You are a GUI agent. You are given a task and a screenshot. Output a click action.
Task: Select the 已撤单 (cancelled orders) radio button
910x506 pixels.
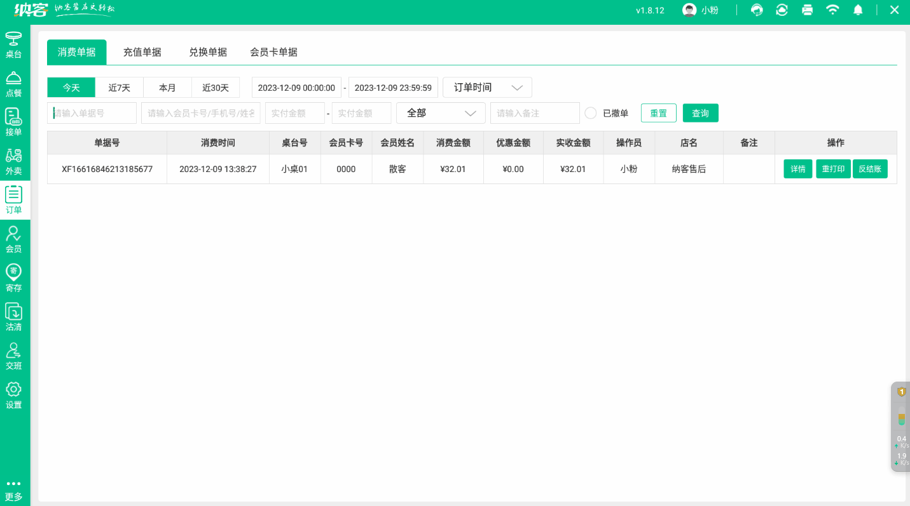[590, 112]
